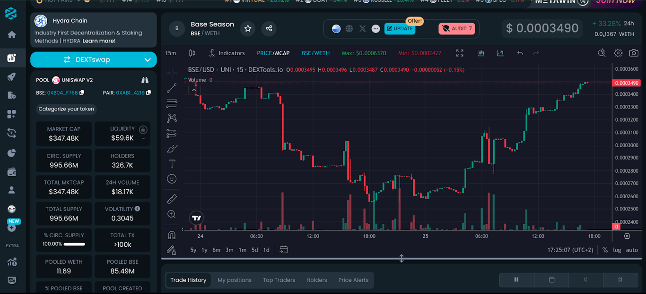
Task: Set chart range to 5d
Action: click(254, 250)
